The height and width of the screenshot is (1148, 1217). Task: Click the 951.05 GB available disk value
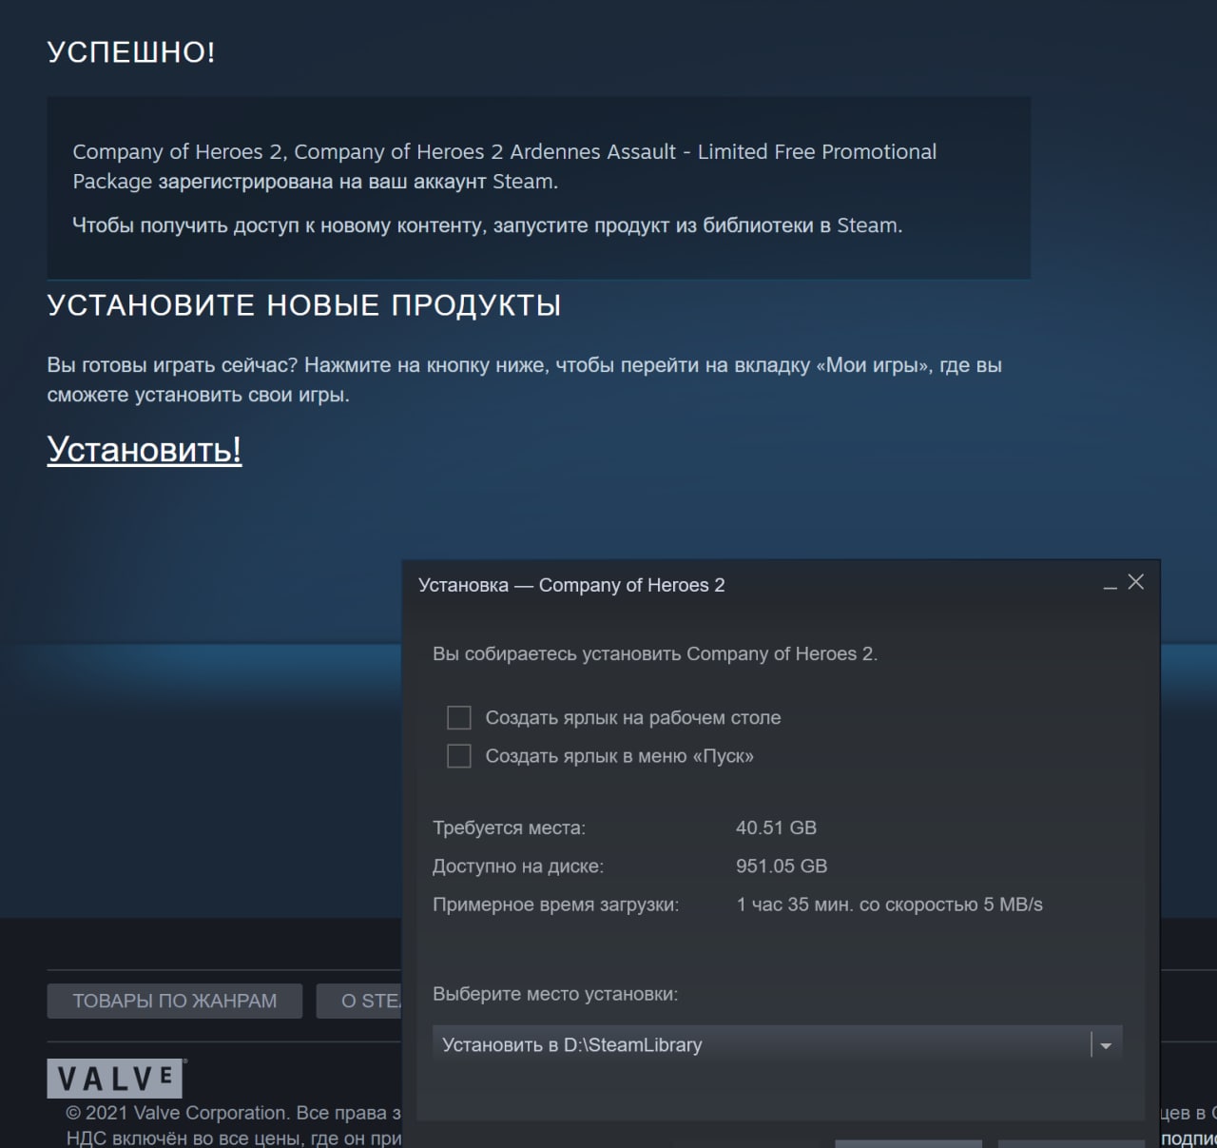coord(782,866)
